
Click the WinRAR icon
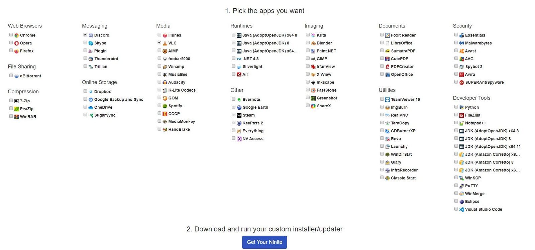[16, 117]
